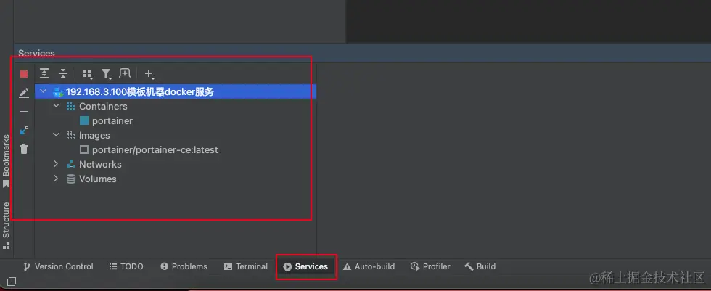The image size is (711, 291).
Task: Click the minus remove icon in the Services toolbar
Action: (x=24, y=112)
